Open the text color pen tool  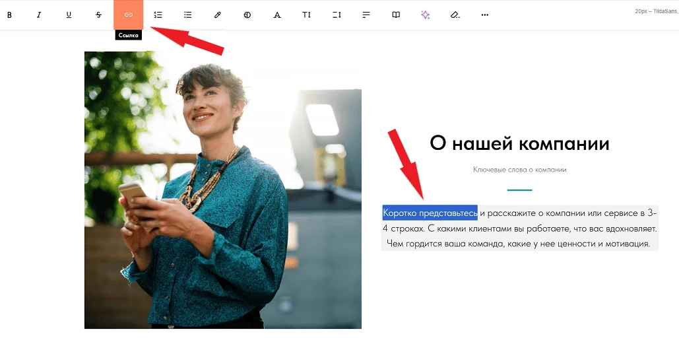218,15
